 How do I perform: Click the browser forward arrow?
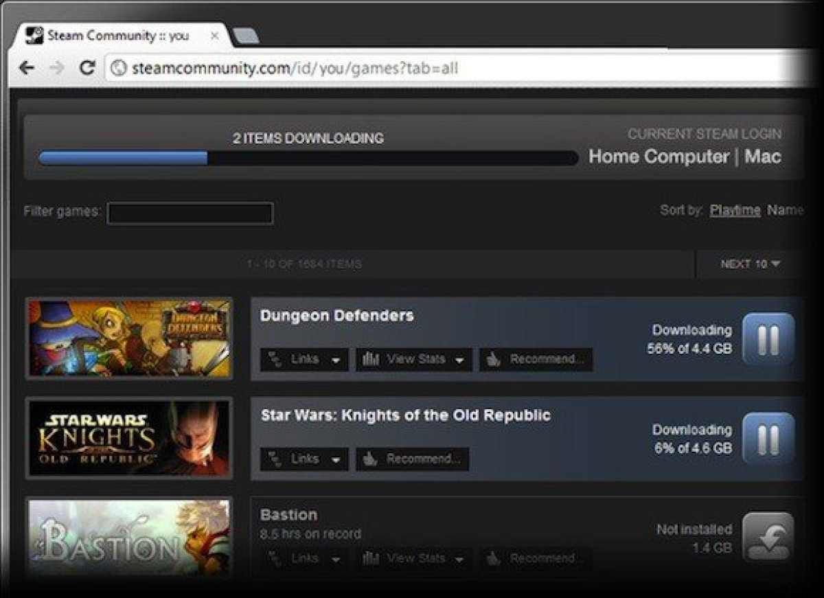click(57, 68)
